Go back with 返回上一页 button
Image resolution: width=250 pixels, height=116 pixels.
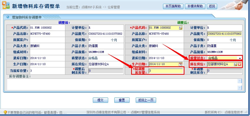click(146, 100)
